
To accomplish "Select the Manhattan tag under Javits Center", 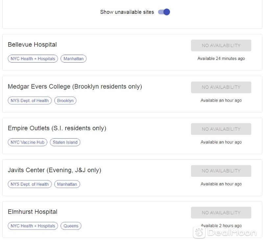I will [67, 184].
